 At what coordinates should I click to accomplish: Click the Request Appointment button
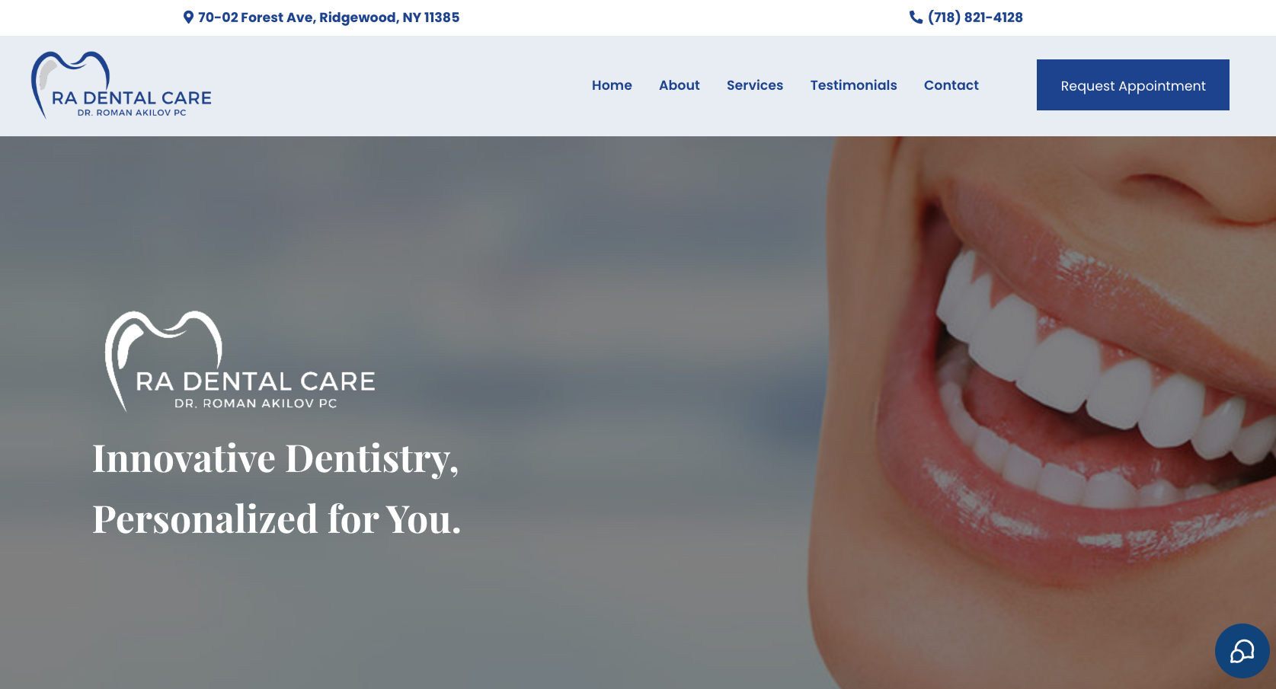(1133, 85)
